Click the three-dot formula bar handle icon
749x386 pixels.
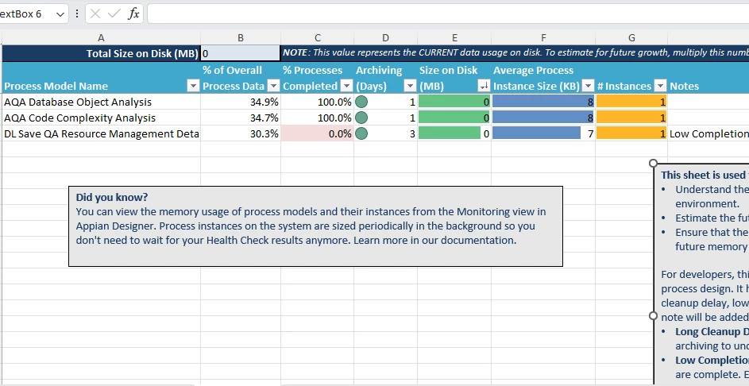coord(77,14)
